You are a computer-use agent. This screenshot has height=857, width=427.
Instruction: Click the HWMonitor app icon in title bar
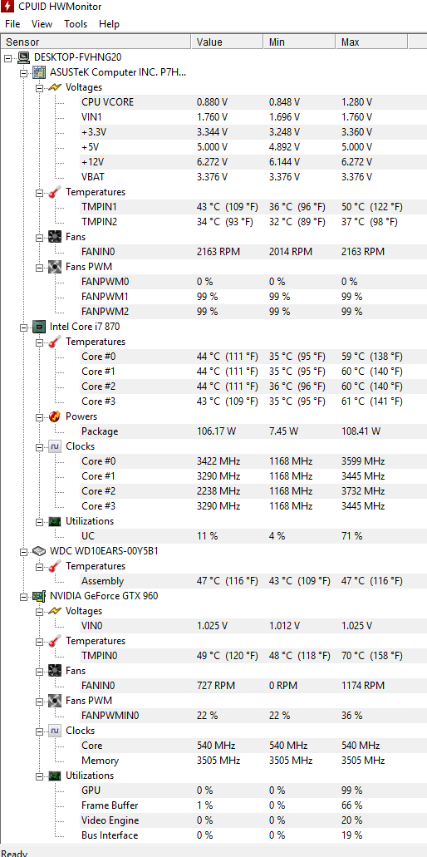coord(7,7)
